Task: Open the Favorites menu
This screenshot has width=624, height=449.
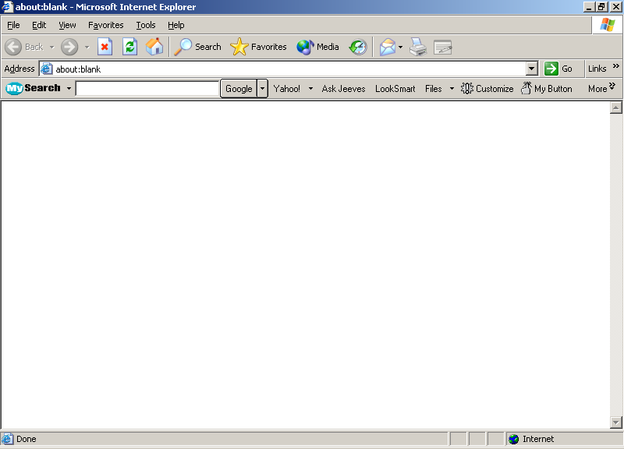Action: click(x=106, y=25)
